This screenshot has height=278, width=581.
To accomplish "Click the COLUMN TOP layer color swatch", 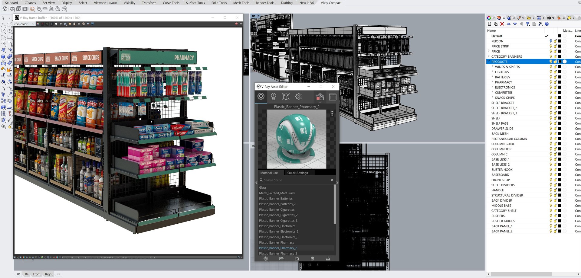I will point(560,149).
